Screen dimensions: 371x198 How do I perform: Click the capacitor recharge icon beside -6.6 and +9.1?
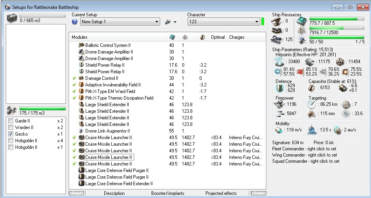point(343,88)
